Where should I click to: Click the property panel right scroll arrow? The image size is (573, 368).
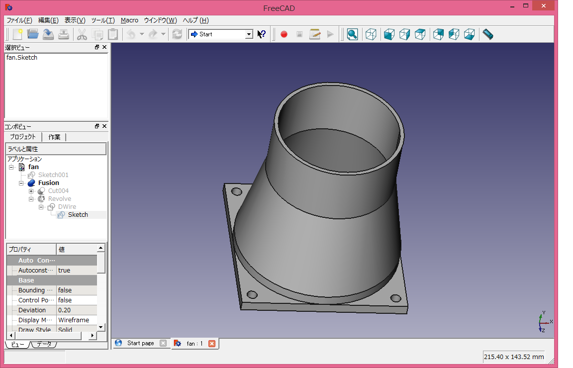coord(93,336)
